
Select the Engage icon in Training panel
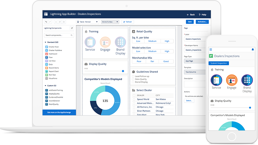pyautogui.click(x=105, y=42)
